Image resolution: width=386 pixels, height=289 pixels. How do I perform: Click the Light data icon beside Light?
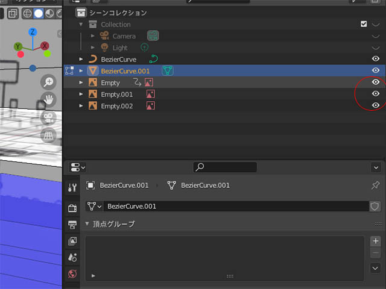(x=144, y=48)
